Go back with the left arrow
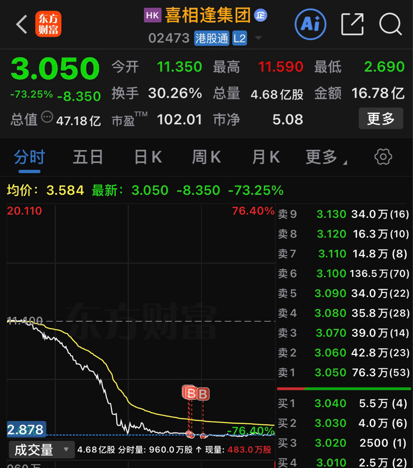The width and height of the screenshot is (413, 468). coord(22,24)
